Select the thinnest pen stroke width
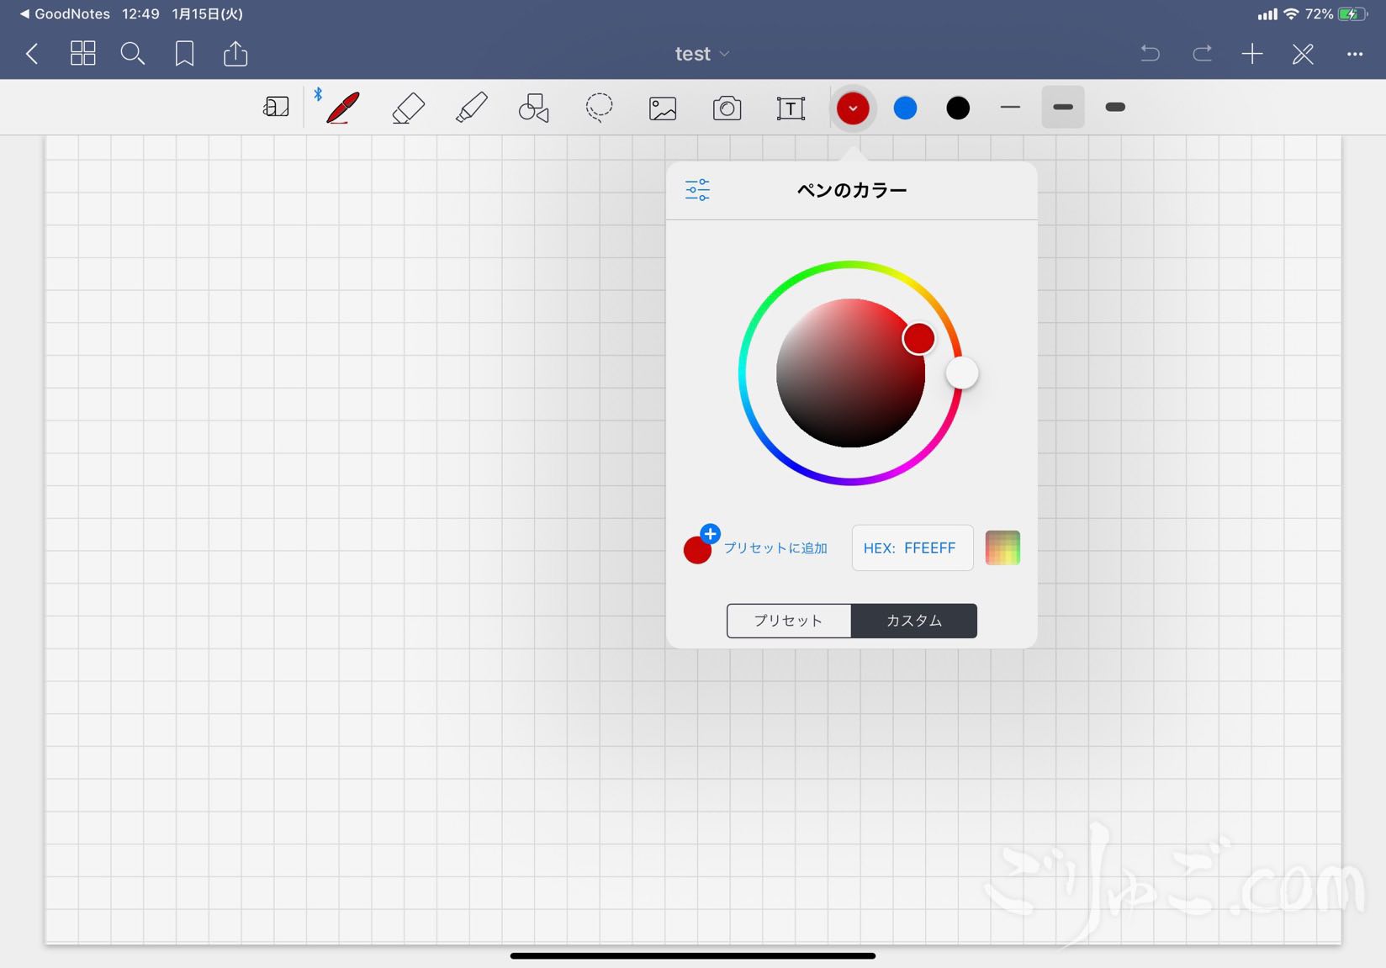Image resolution: width=1386 pixels, height=968 pixels. pos(1010,108)
